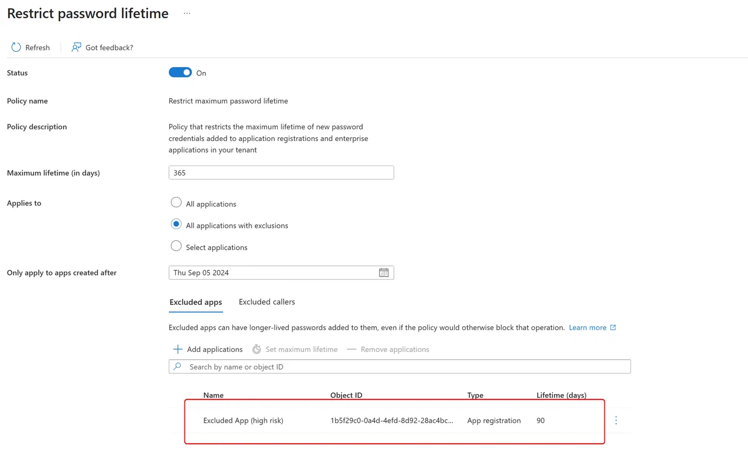Click the Remove applications label
The image size is (748, 472).
pos(395,350)
